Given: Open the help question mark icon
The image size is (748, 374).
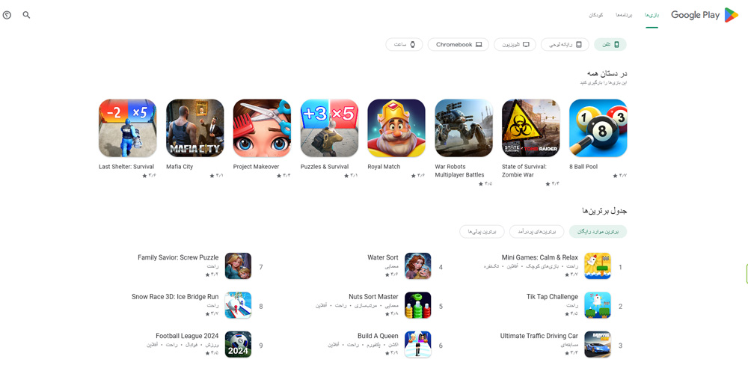Looking at the screenshot, I should click(x=7, y=15).
